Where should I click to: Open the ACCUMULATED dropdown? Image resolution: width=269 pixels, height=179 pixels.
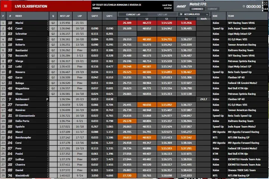click(194, 14)
